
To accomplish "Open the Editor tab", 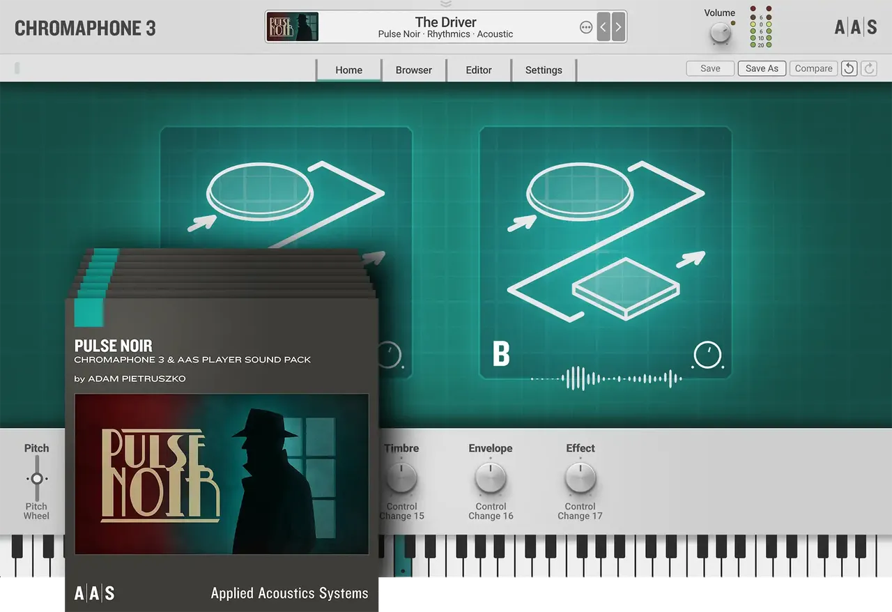I will [479, 70].
